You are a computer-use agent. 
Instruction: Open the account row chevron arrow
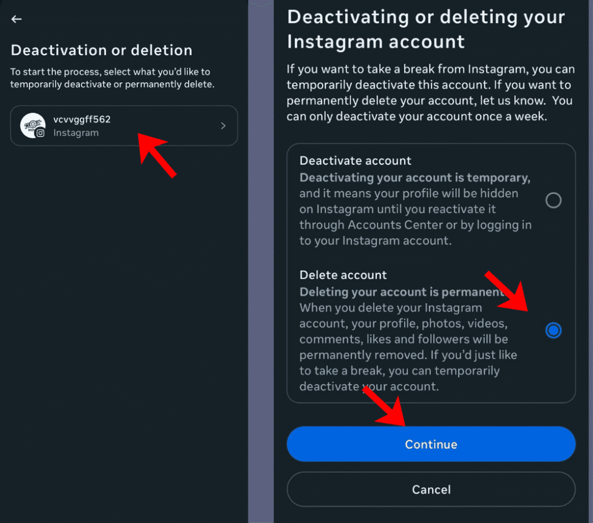[224, 126]
